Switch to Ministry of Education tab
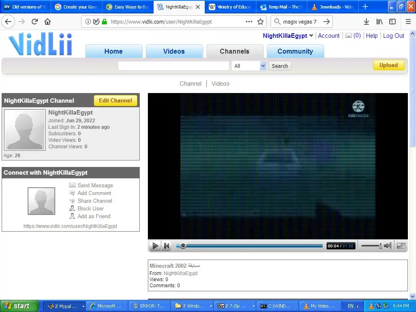 click(230, 7)
